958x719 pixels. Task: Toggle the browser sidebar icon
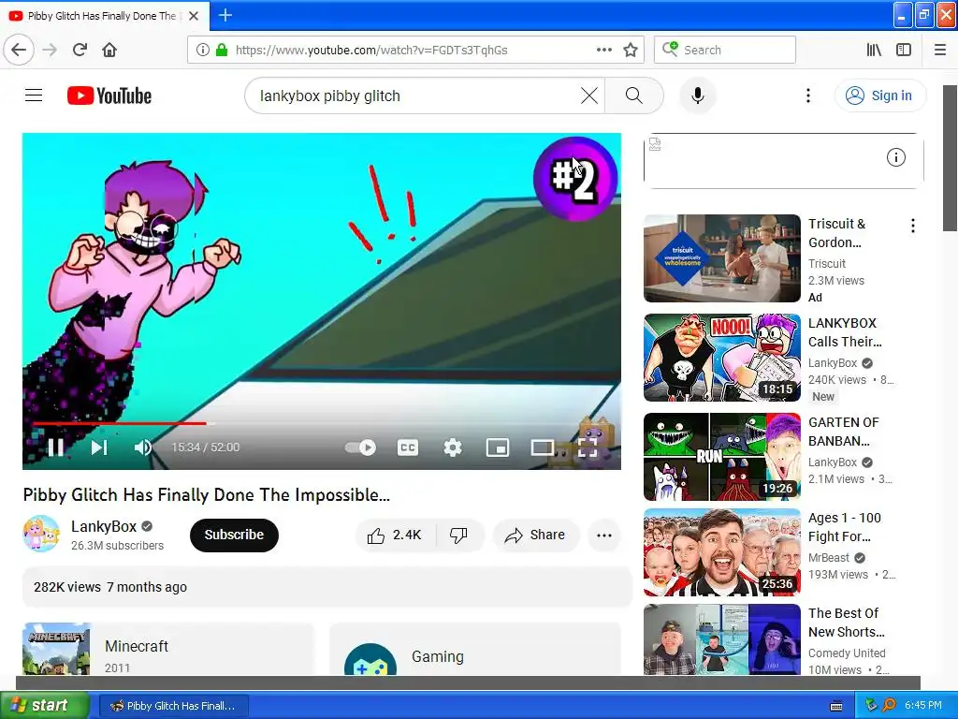[x=904, y=51]
